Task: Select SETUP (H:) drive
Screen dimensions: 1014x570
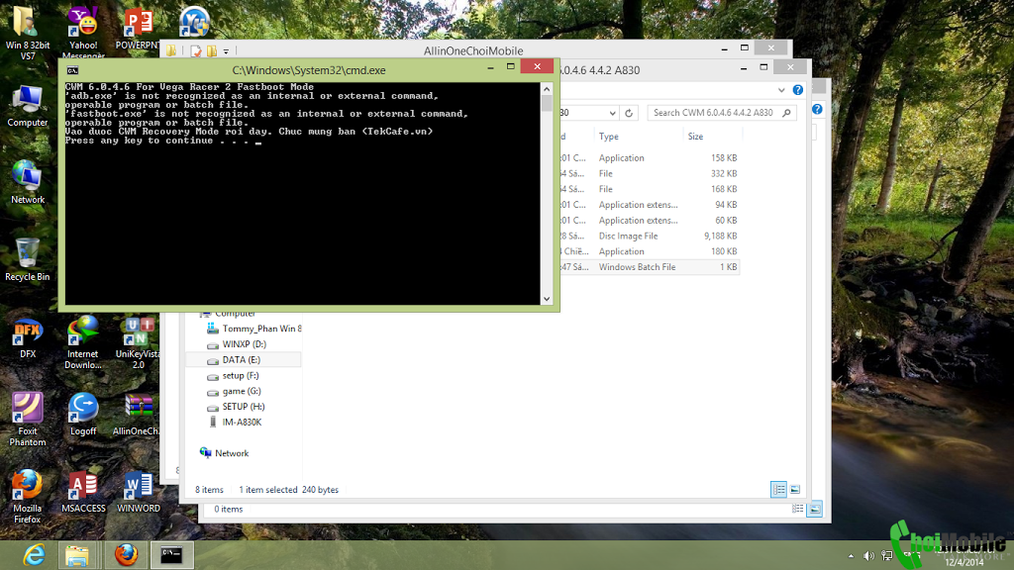Action: click(x=236, y=407)
